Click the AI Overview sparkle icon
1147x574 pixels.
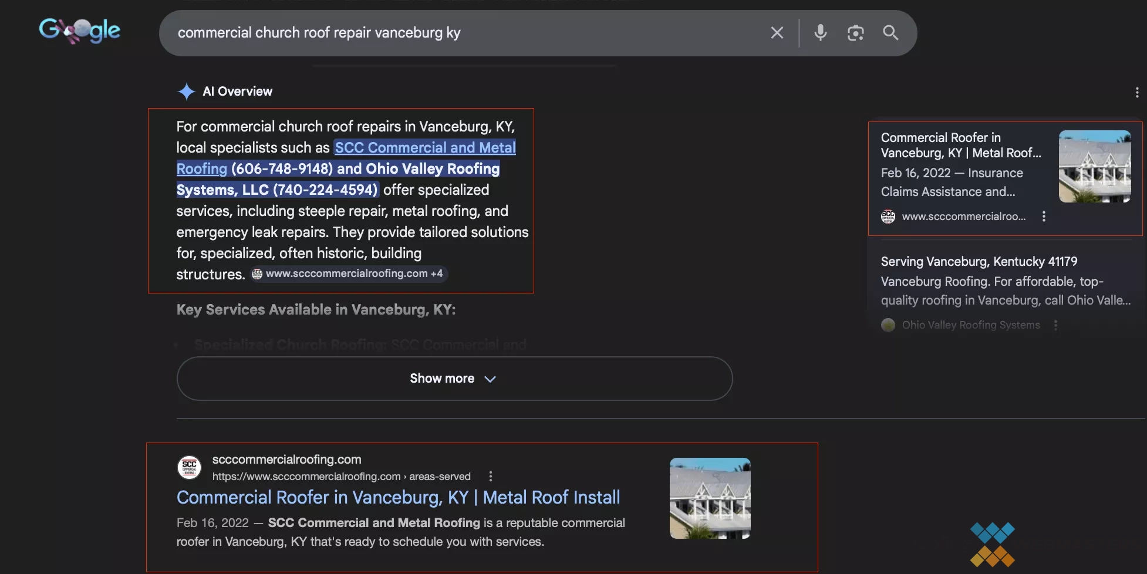(x=186, y=92)
